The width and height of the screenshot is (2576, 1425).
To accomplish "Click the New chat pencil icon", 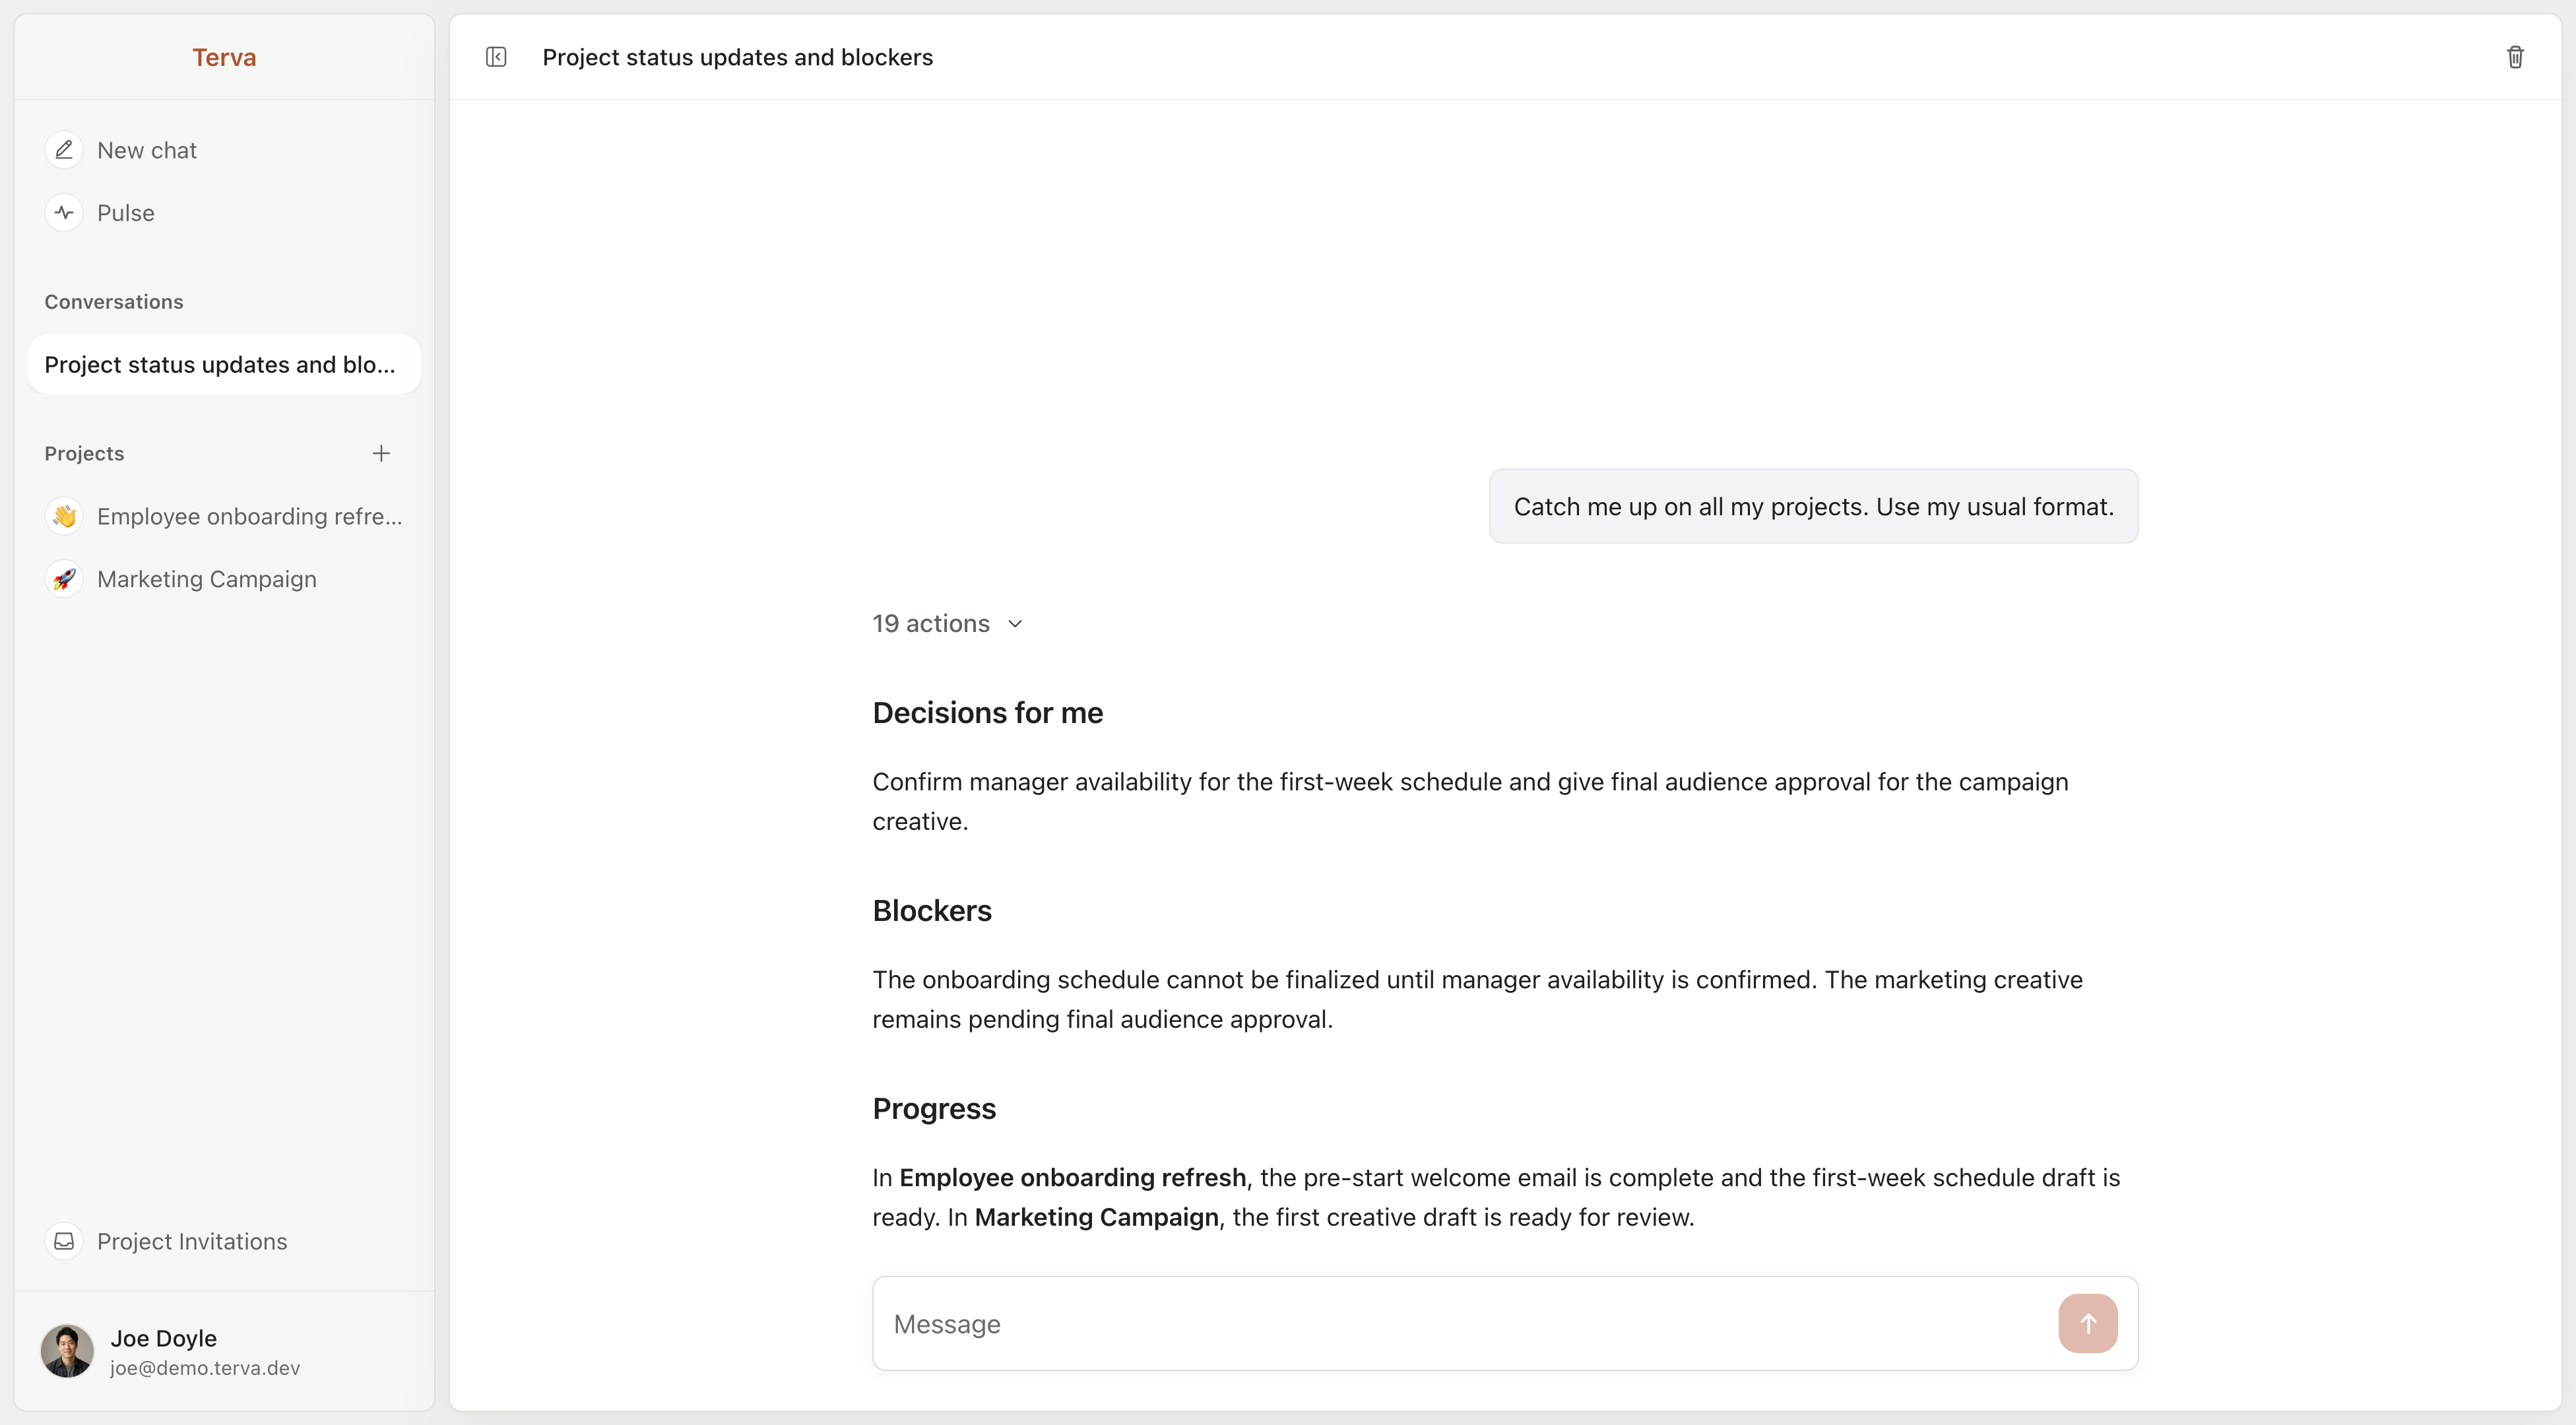I will pos(64,150).
